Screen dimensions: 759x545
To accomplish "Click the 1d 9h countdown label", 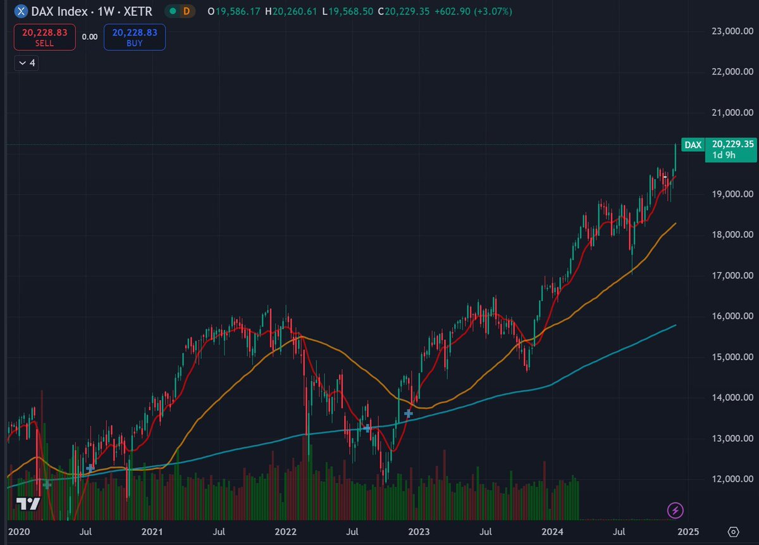I will point(724,156).
